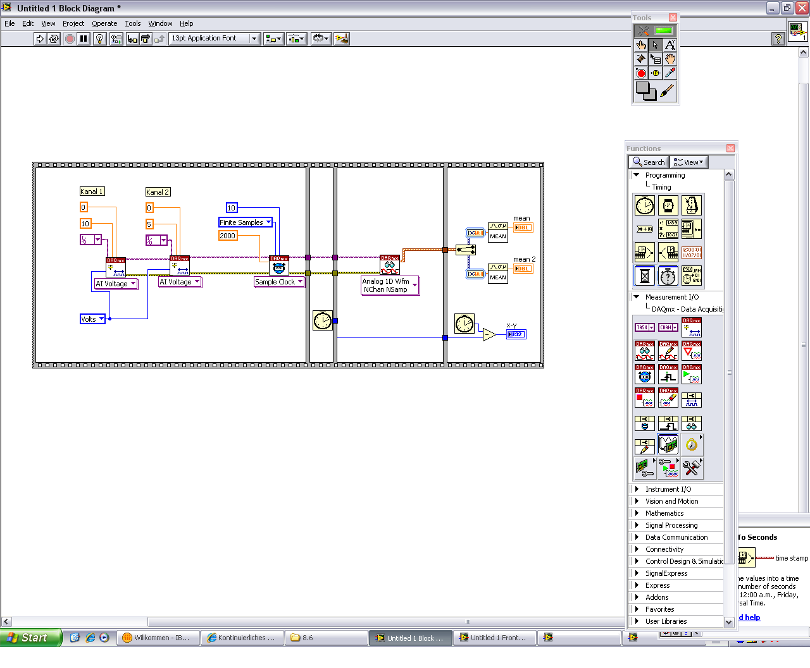
Task: Open the Distribute Objects dropdown
Action: click(296, 39)
